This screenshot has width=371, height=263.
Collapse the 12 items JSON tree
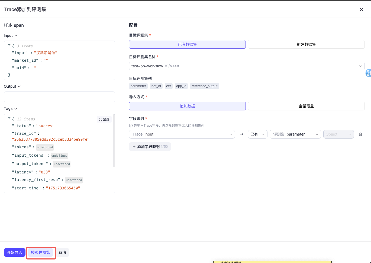point(9,119)
